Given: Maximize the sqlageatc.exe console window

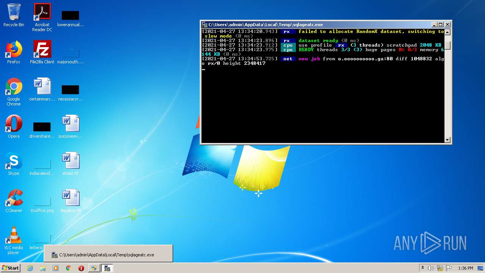Looking at the screenshot, I should tap(441, 25).
